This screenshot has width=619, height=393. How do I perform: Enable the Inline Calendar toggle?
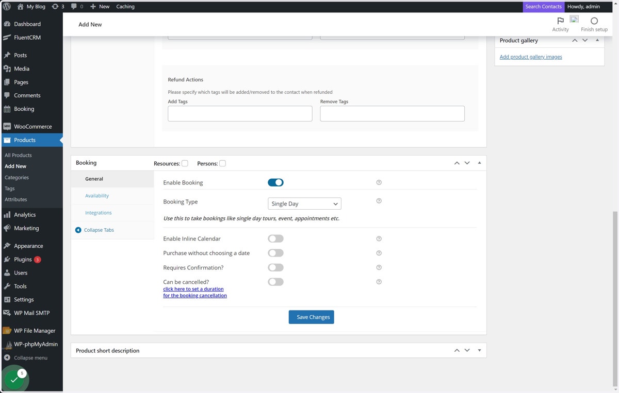275,238
